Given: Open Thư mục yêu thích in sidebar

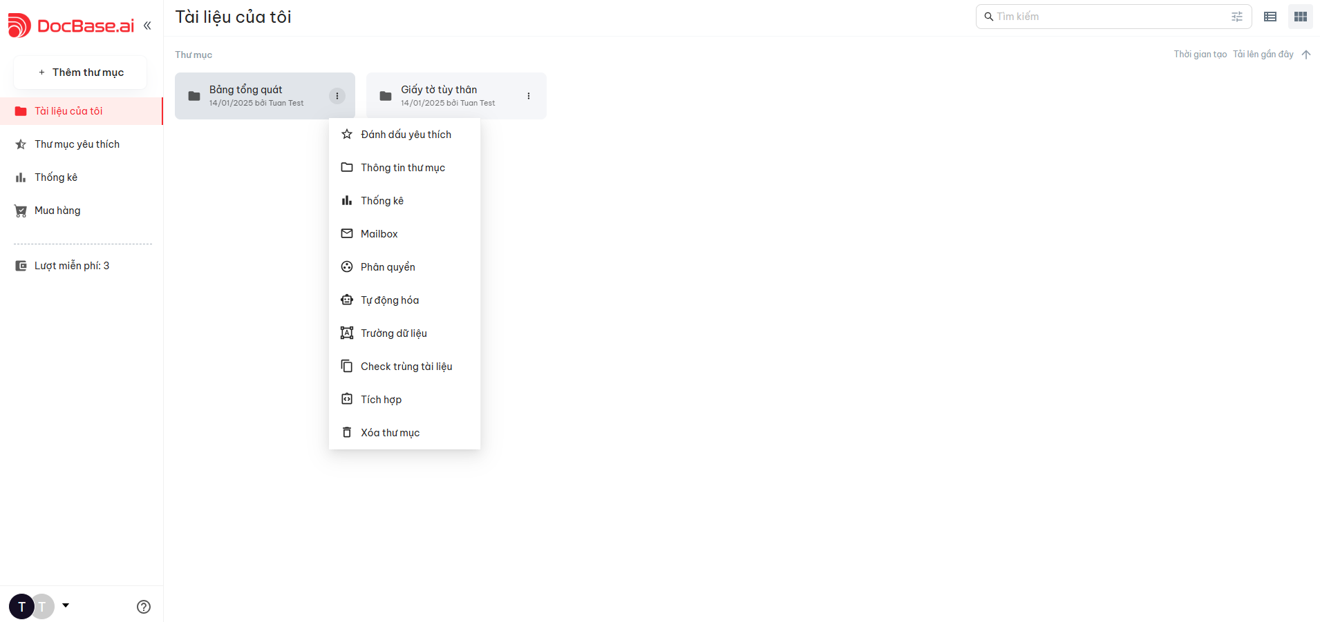Looking at the screenshot, I should (x=81, y=144).
